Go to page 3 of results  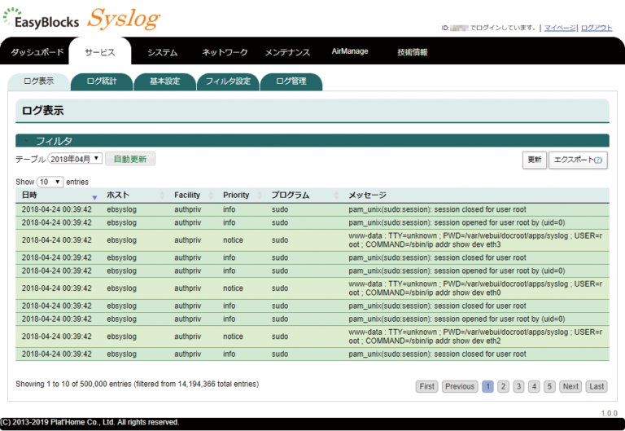pos(518,386)
